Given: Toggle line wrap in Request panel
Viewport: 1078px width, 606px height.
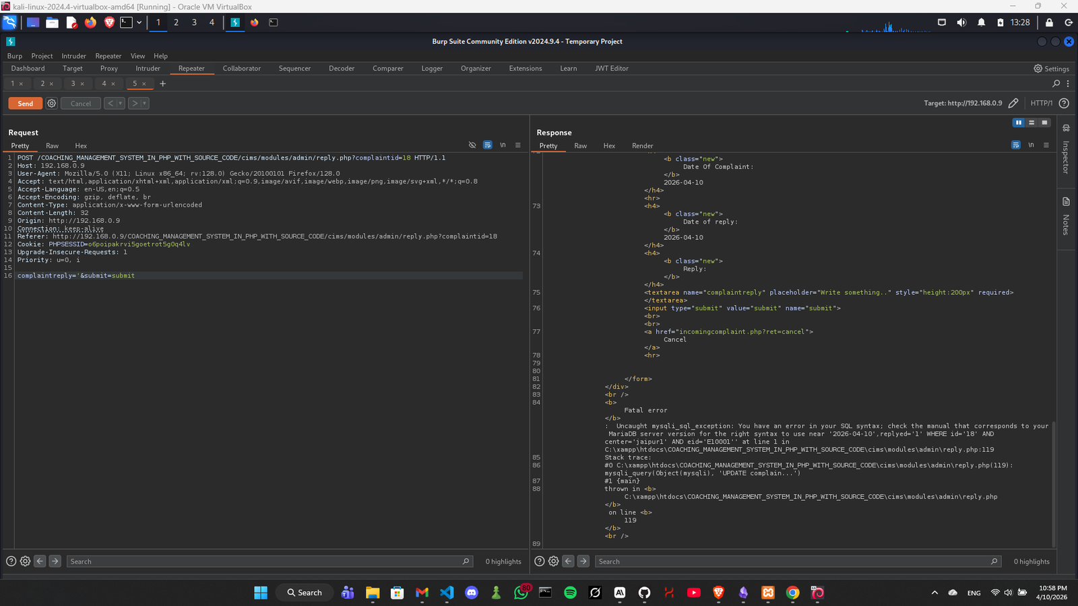Looking at the screenshot, I should (x=487, y=145).
